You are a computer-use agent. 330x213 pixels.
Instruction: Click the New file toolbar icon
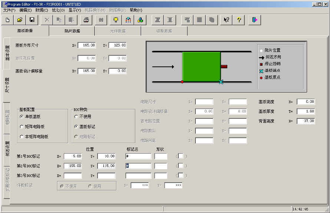tap(8, 20)
